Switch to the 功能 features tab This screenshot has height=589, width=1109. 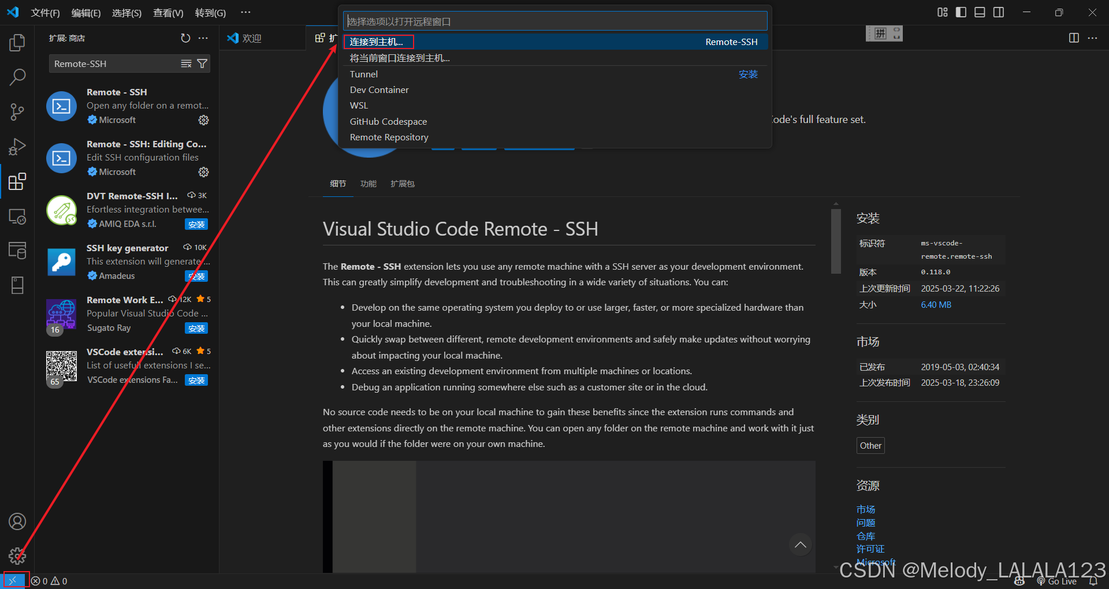coord(369,184)
